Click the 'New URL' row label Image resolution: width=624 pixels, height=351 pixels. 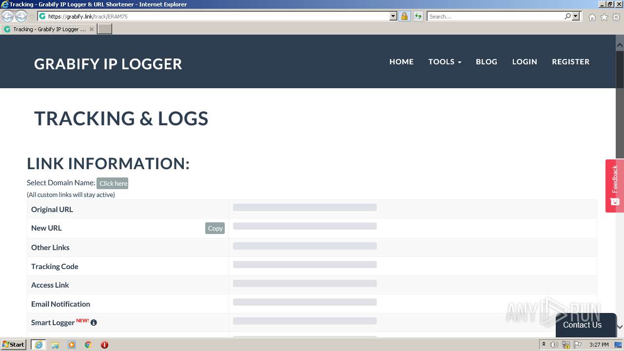pyautogui.click(x=46, y=228)
